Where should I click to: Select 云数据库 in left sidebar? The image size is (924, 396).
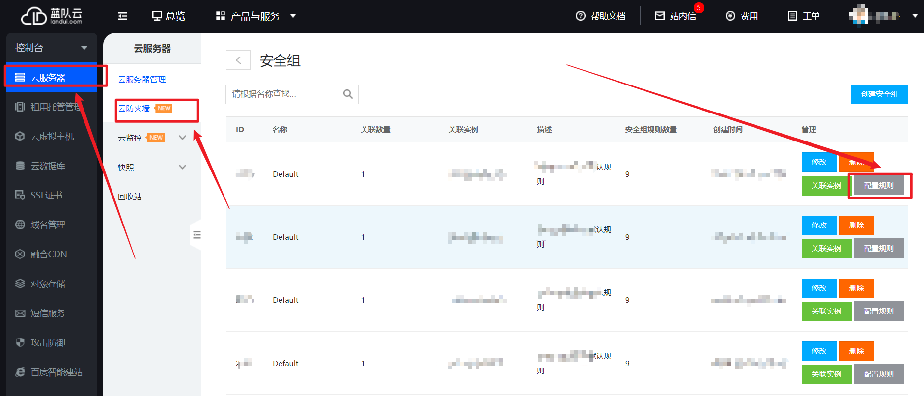48,166
